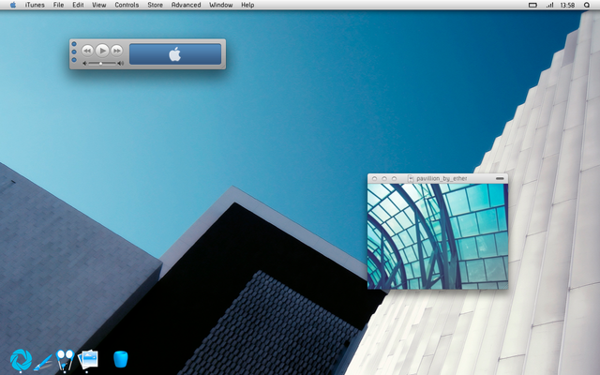Toggle toolbar pill button in pavillion_by_ether window
This screenshot has height=375, width=600.
(500, 178)
